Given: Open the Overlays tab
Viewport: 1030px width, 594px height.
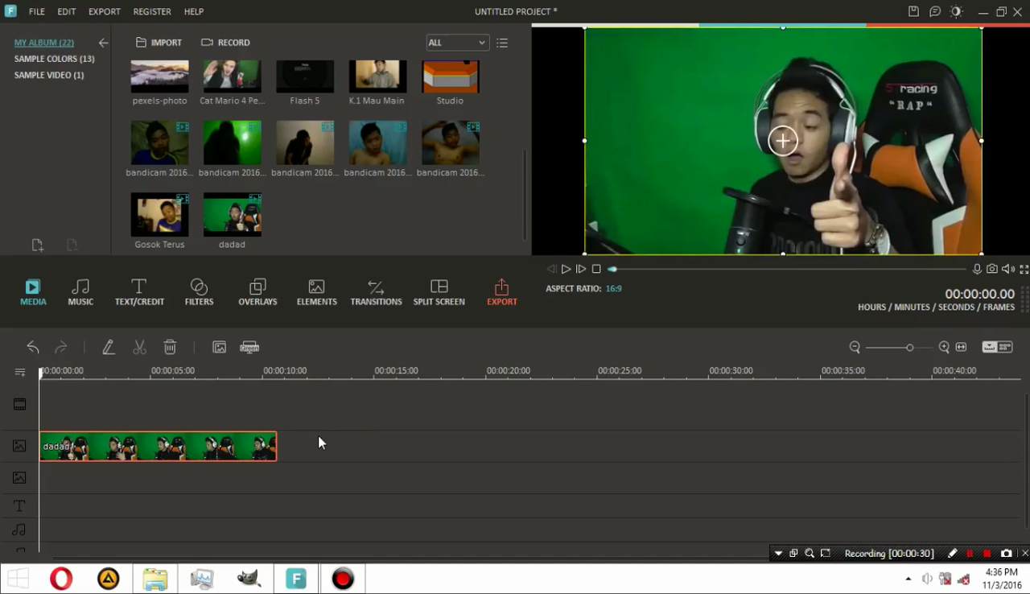Looking at the screenshot, I should 257,292.
